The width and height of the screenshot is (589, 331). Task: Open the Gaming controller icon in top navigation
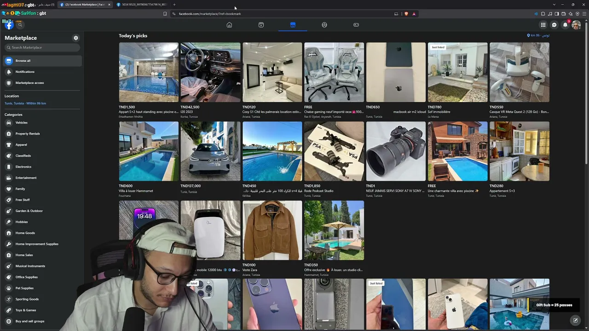(356, 25)
